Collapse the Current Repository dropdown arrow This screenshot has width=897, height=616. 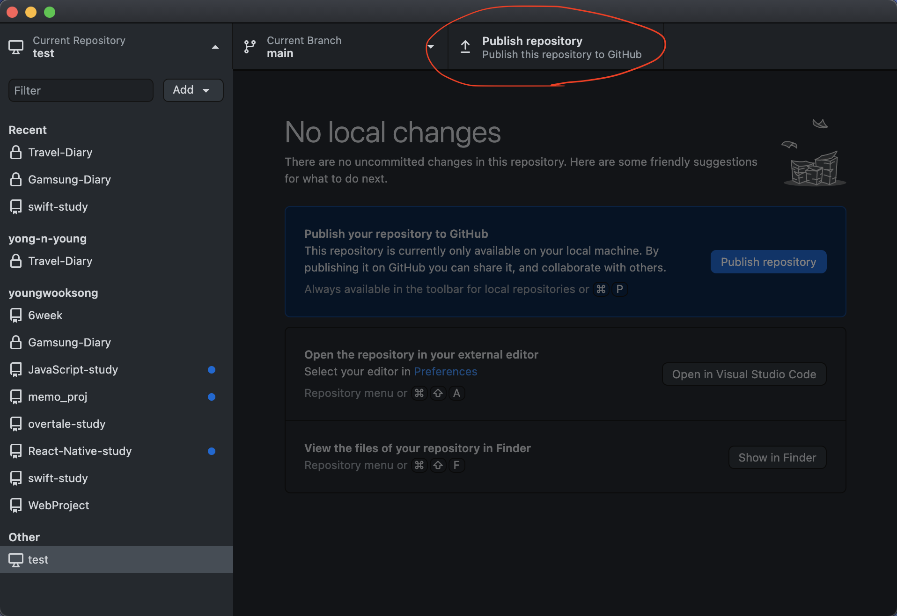(x=215, y=47)
